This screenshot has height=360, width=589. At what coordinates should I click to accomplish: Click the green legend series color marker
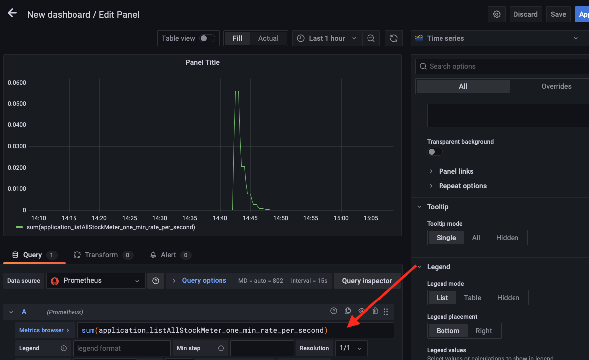19,227
